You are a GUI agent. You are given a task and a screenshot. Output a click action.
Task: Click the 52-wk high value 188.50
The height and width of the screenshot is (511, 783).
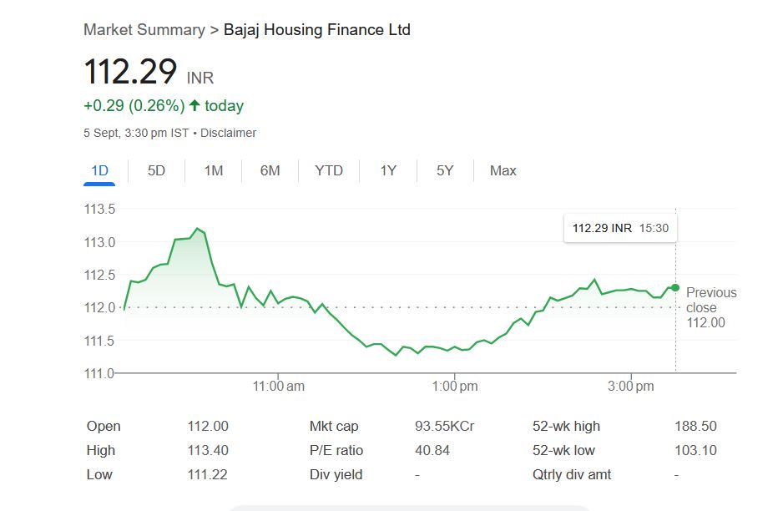pos(695,426)
